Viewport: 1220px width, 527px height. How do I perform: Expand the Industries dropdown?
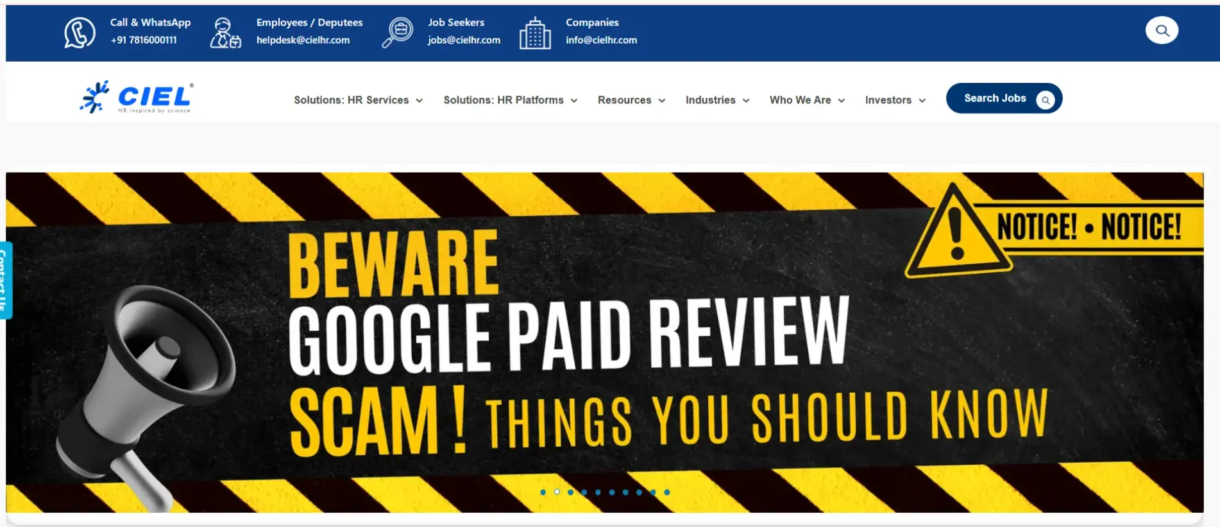717,100
